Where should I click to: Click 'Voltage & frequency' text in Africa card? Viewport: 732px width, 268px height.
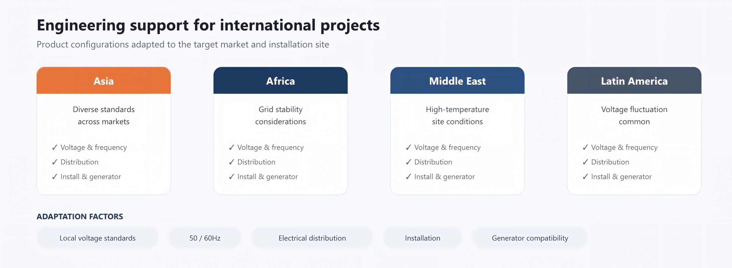[x=271, y=147]
